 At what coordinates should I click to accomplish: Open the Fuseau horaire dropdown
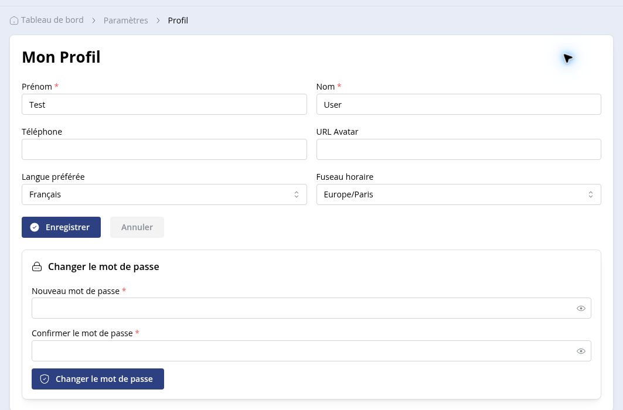458,194
